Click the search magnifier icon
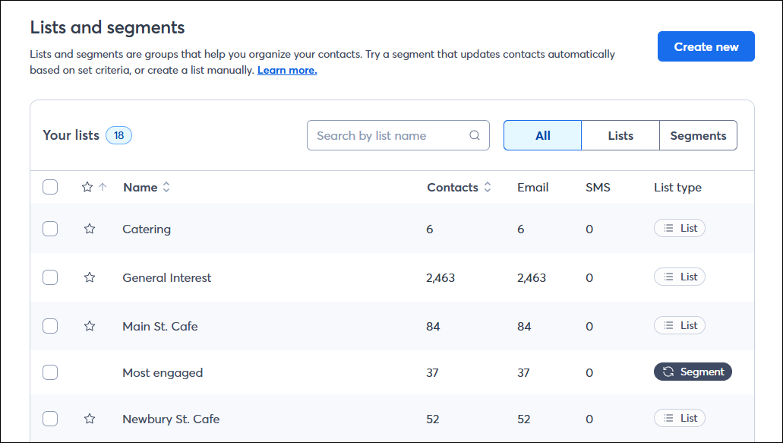The height and width of the screenshot is (443, 783). click(475, 135)
